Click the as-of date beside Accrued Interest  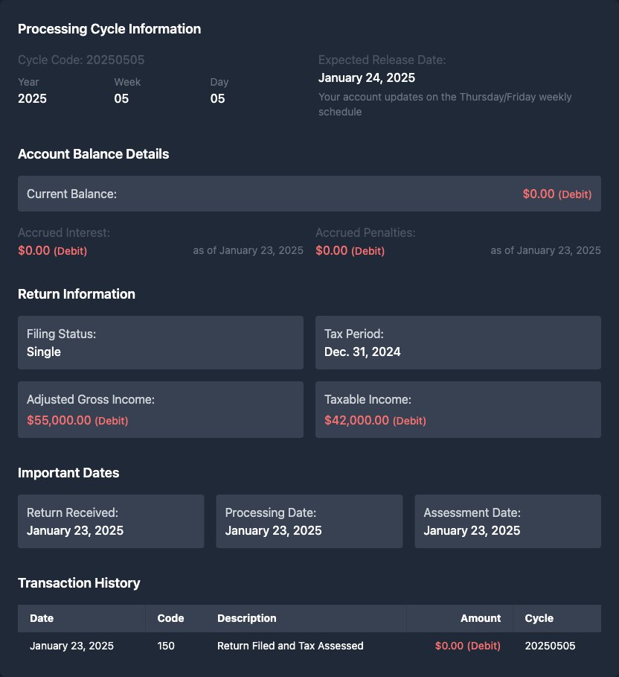(x=248, y=250)
